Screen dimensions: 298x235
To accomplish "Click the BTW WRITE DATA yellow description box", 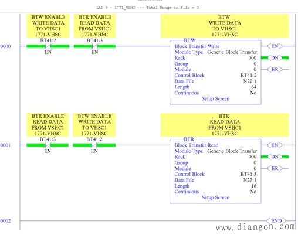I will (x=225, y=26).
